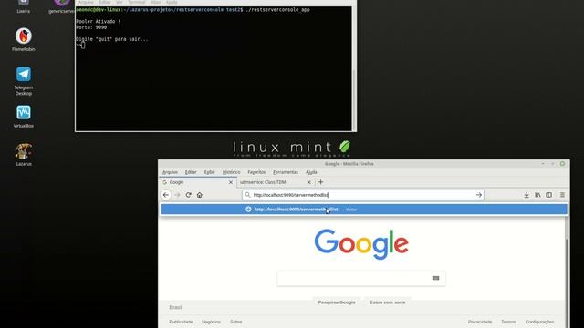Screen dimensions: 584x328
Task: Open Ferramentas menu in Firefox
Action: [x=286, y=172]
